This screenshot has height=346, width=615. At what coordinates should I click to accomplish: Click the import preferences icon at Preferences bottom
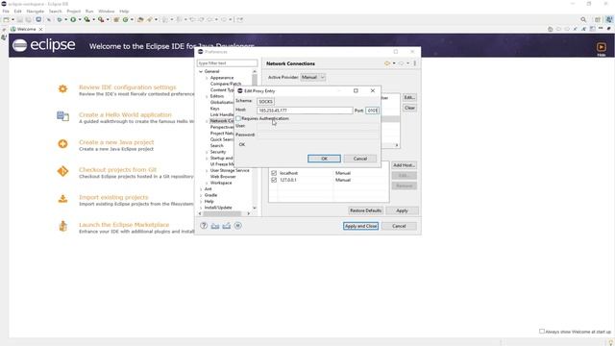tap(215, 226)
